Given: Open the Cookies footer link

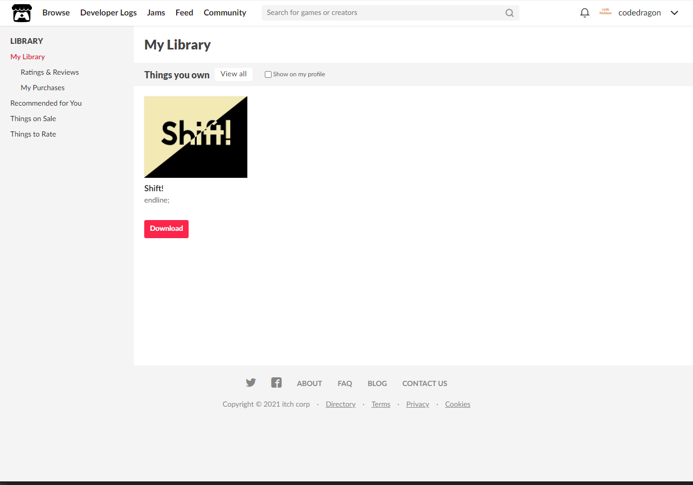Looking at the screenshot, I should click(458, 404).
